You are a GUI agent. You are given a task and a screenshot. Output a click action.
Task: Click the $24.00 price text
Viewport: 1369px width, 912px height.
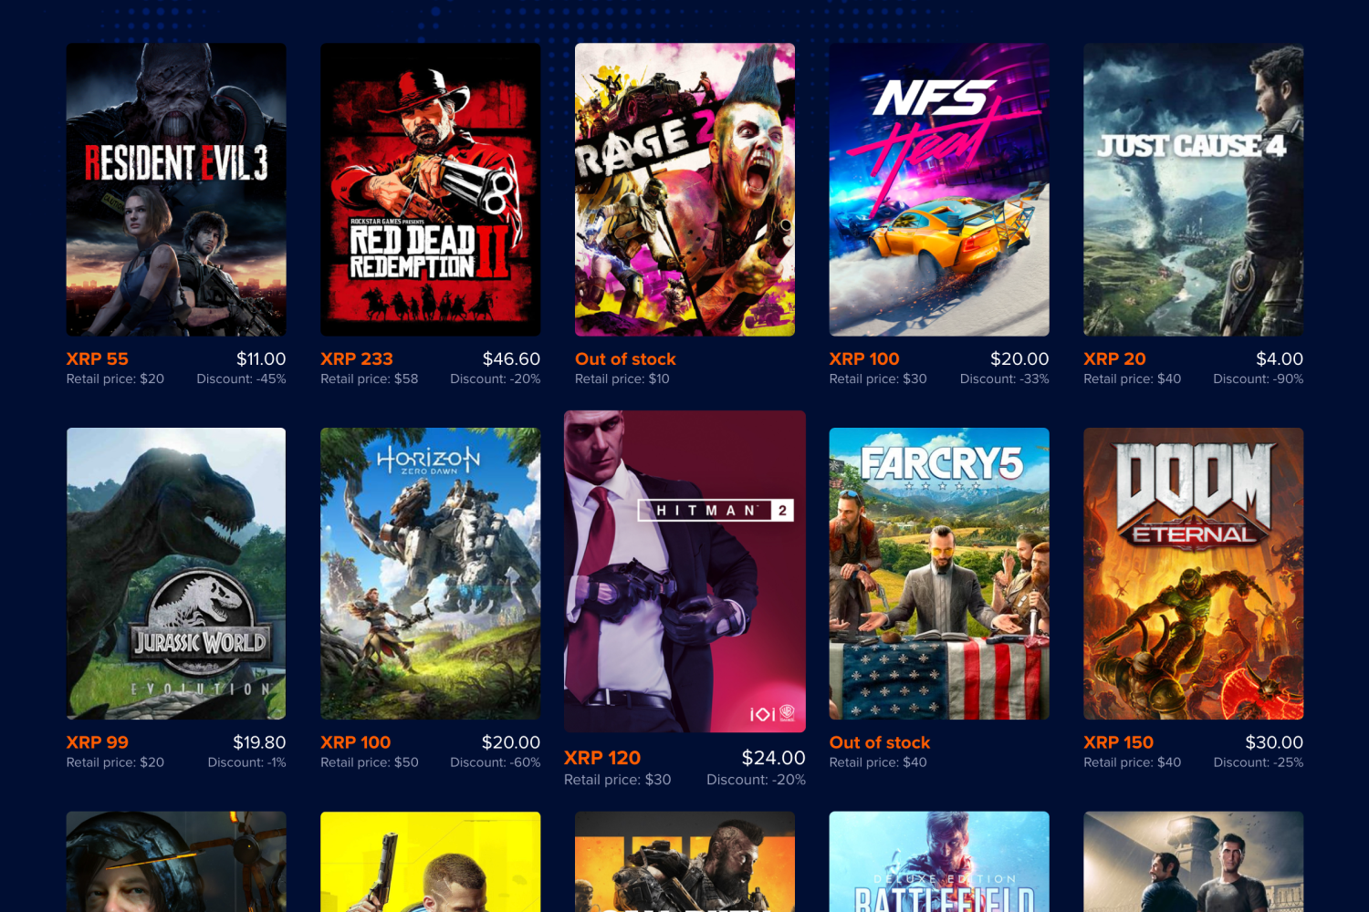[774, 758]
